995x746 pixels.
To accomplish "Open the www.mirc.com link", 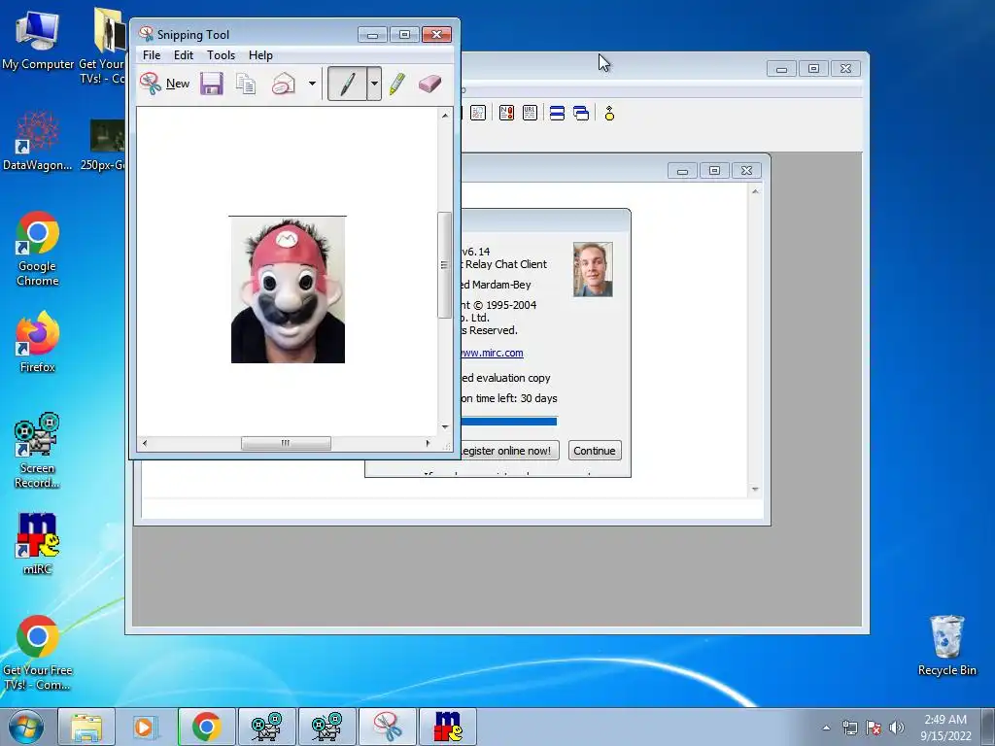I will coord(492,353).
